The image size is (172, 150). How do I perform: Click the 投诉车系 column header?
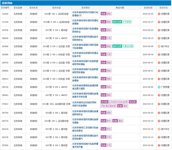click(x=33, y=8)
